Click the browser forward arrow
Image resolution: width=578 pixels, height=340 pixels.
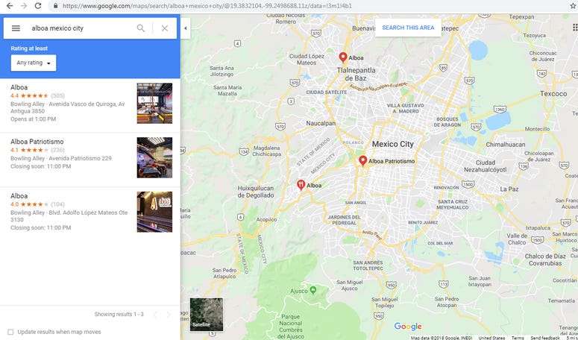tap(24, 5)
